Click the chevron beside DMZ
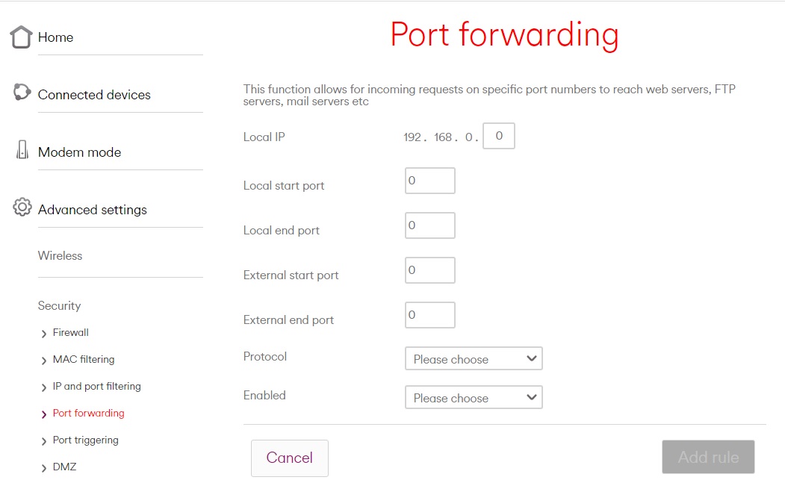 (x=44, y=468)
